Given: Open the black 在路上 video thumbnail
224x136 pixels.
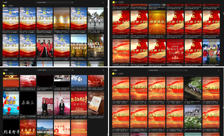Looking at the screenshot, I should pyautogui.click(x=28, y=103).
